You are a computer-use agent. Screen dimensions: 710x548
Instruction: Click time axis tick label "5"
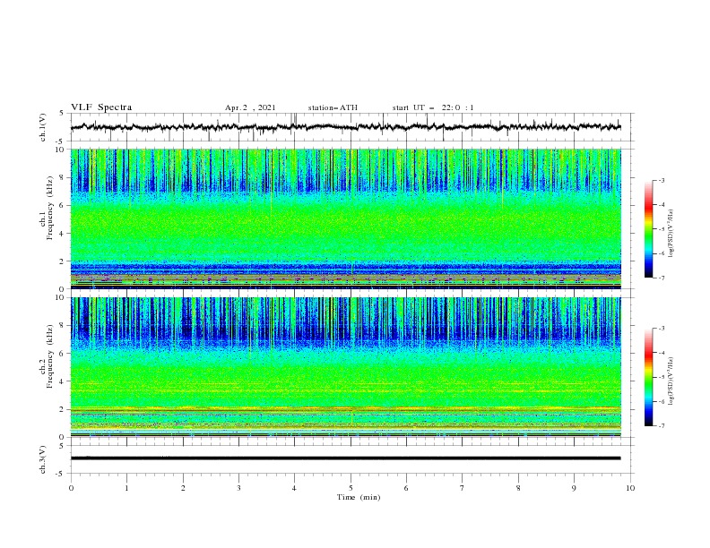pyautogui.click(x=351, y=488)
